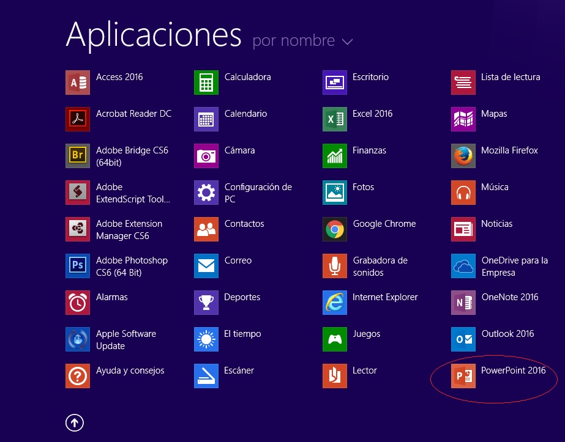Expand the 'por nombre' sort dropdown
Viewport: 565px width, 442px height.
294,41
